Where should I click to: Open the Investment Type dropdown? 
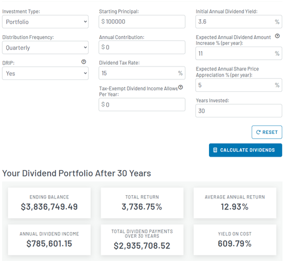[45, 22]
